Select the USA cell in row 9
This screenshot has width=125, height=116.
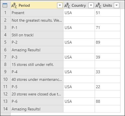[79, 72]
